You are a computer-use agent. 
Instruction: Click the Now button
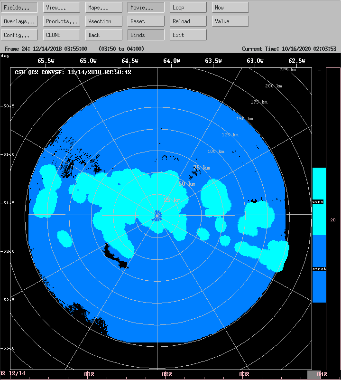click(230, 8)
